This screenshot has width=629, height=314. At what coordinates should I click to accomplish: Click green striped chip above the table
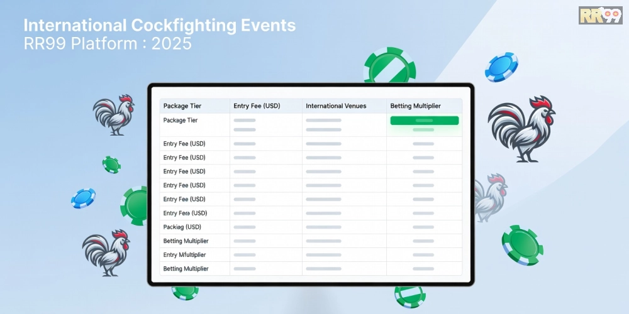tap(389, 66)
